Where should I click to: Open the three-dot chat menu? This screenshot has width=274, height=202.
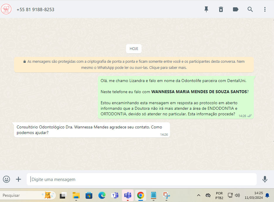pyautogui.click(x=265, y=9)
